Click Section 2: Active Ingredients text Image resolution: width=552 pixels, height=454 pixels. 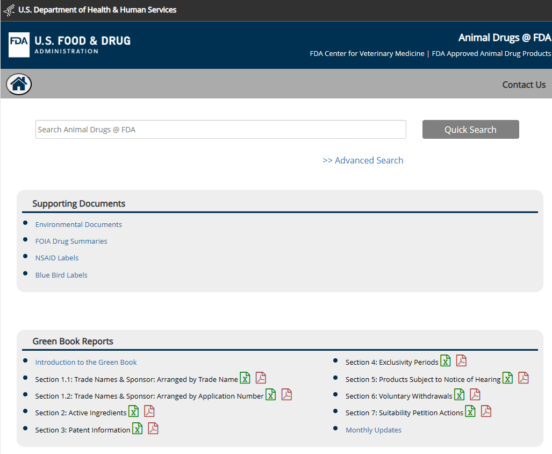(x=81, y=413)
